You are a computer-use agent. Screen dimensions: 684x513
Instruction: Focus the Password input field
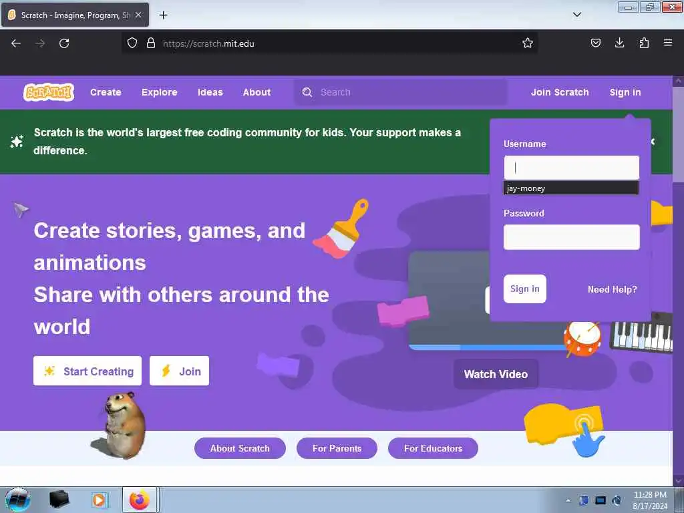click(572, 237)
